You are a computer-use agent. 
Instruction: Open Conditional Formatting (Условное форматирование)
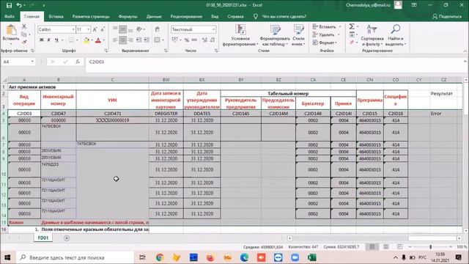coord(240,35)
